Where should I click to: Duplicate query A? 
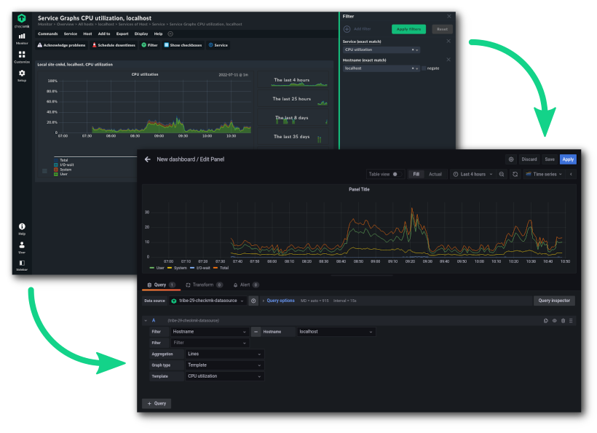pyautogui.click(x=545, y=321)
